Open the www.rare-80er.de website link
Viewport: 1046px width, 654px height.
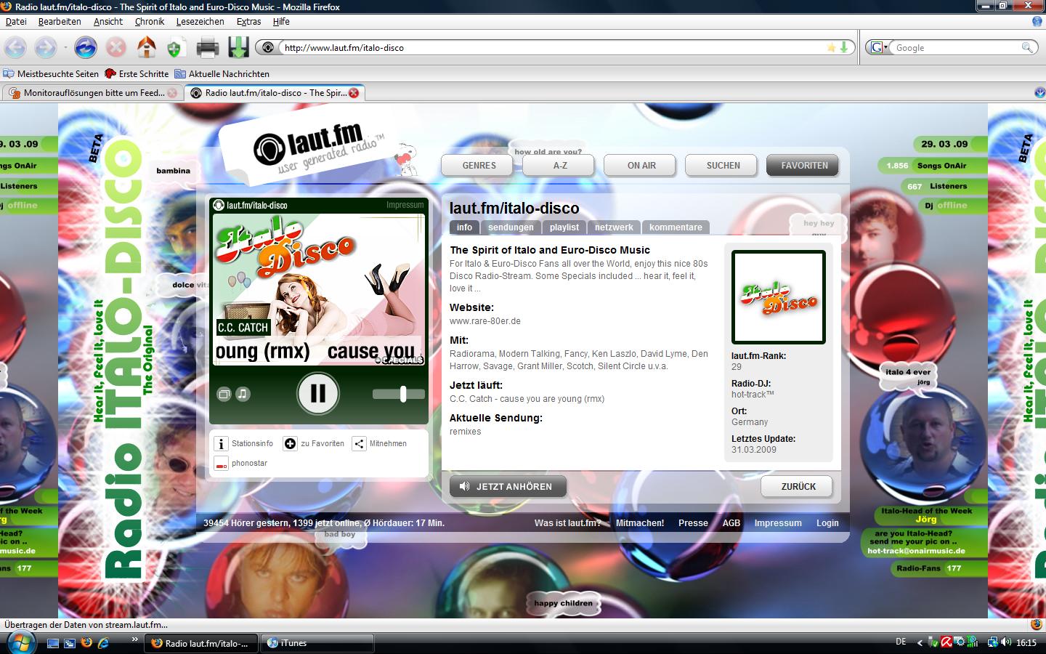[x=485, y=321]
